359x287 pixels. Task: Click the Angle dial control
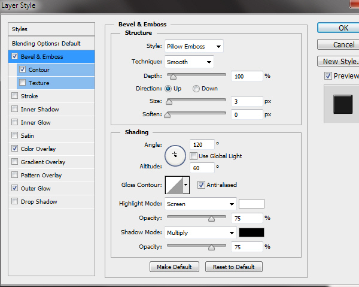(175, 155)
